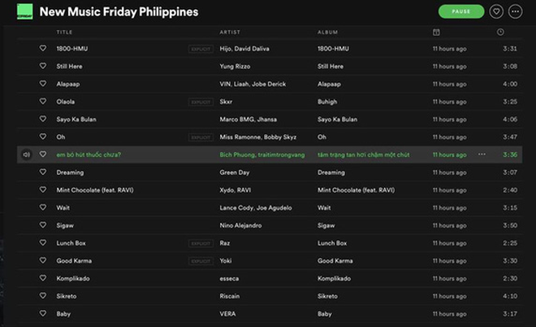Like the New Music Friday Philippines playlist

point(496,11)
